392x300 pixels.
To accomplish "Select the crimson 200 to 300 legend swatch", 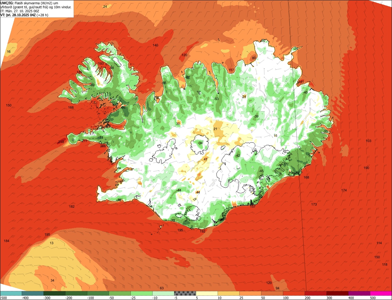I will (315, 293).
